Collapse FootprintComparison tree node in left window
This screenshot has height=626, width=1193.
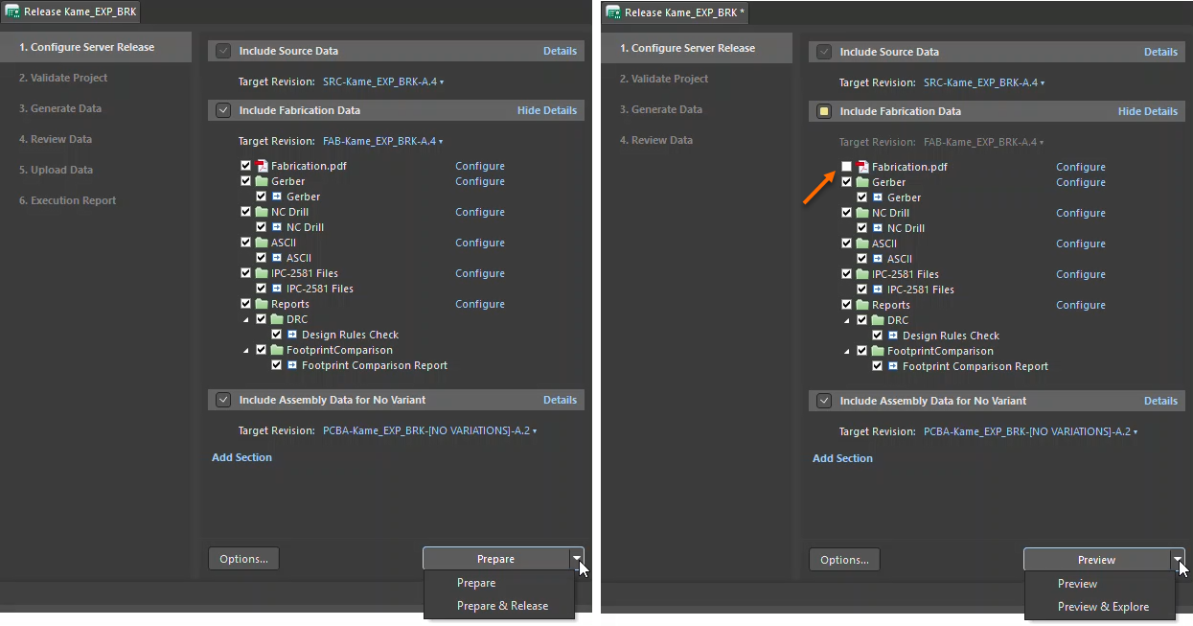pos(248,350)
